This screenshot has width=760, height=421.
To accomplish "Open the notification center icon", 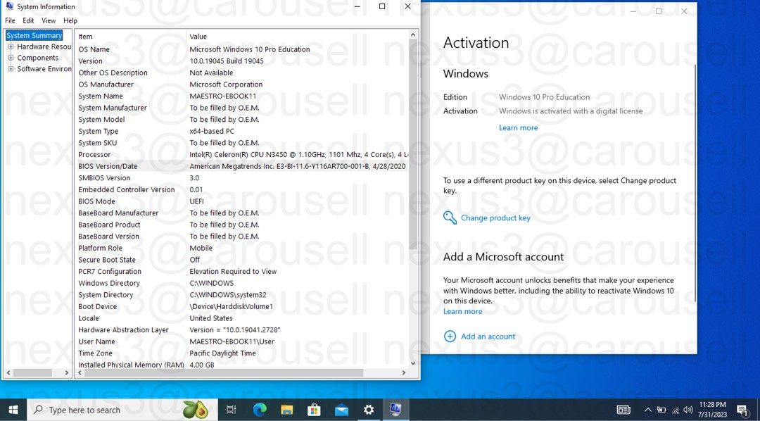I will [x=742, y=410].
